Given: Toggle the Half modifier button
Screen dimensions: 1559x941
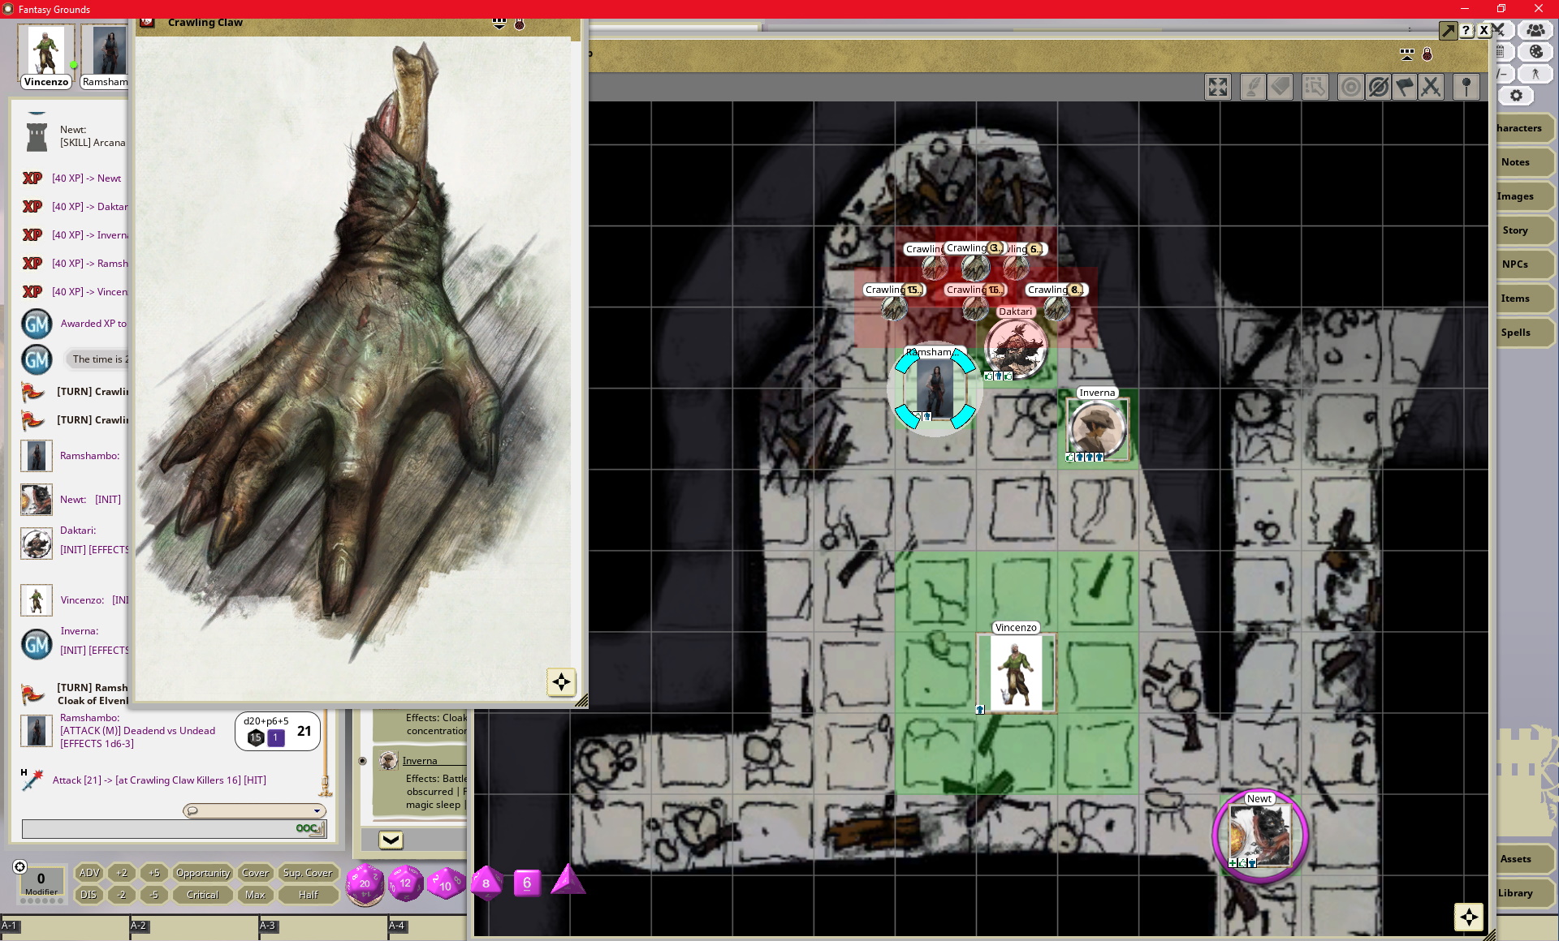Looking at the screenshot, I should click(x=308, y=895).
